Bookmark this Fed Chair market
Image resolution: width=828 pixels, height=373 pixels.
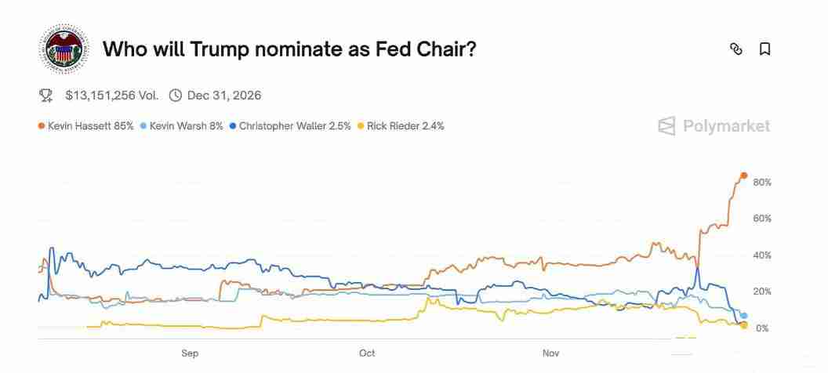point(765,49)
